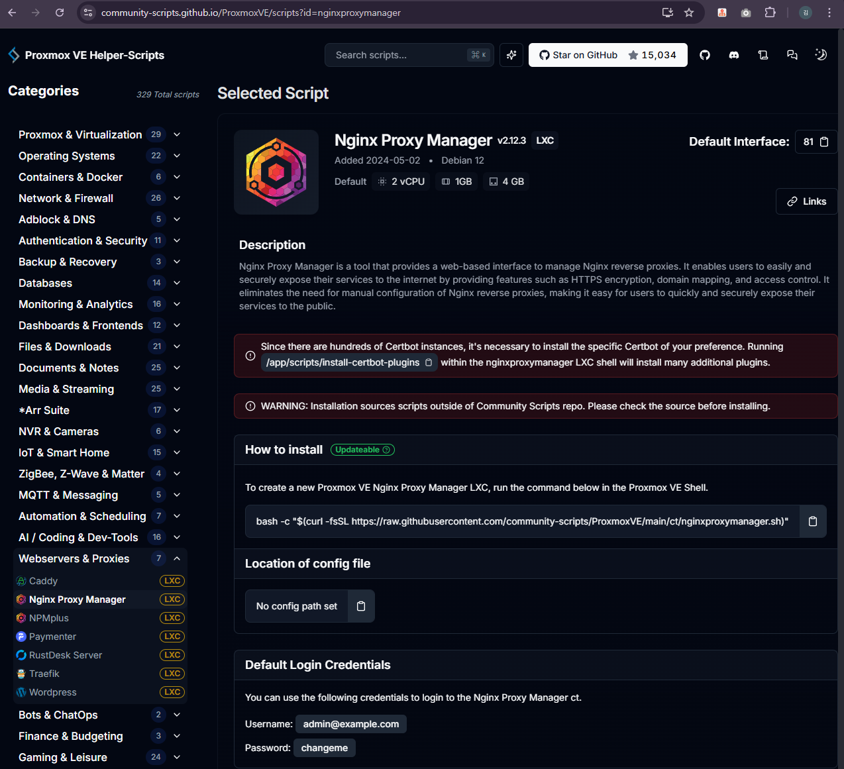Select RustDesk Server script

tap(100, 655)
